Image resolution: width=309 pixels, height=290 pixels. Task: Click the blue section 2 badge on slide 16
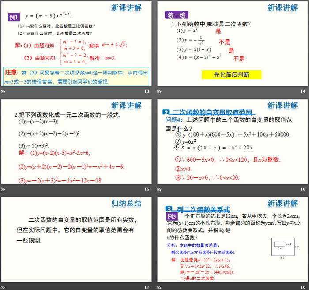pos(166,112)
